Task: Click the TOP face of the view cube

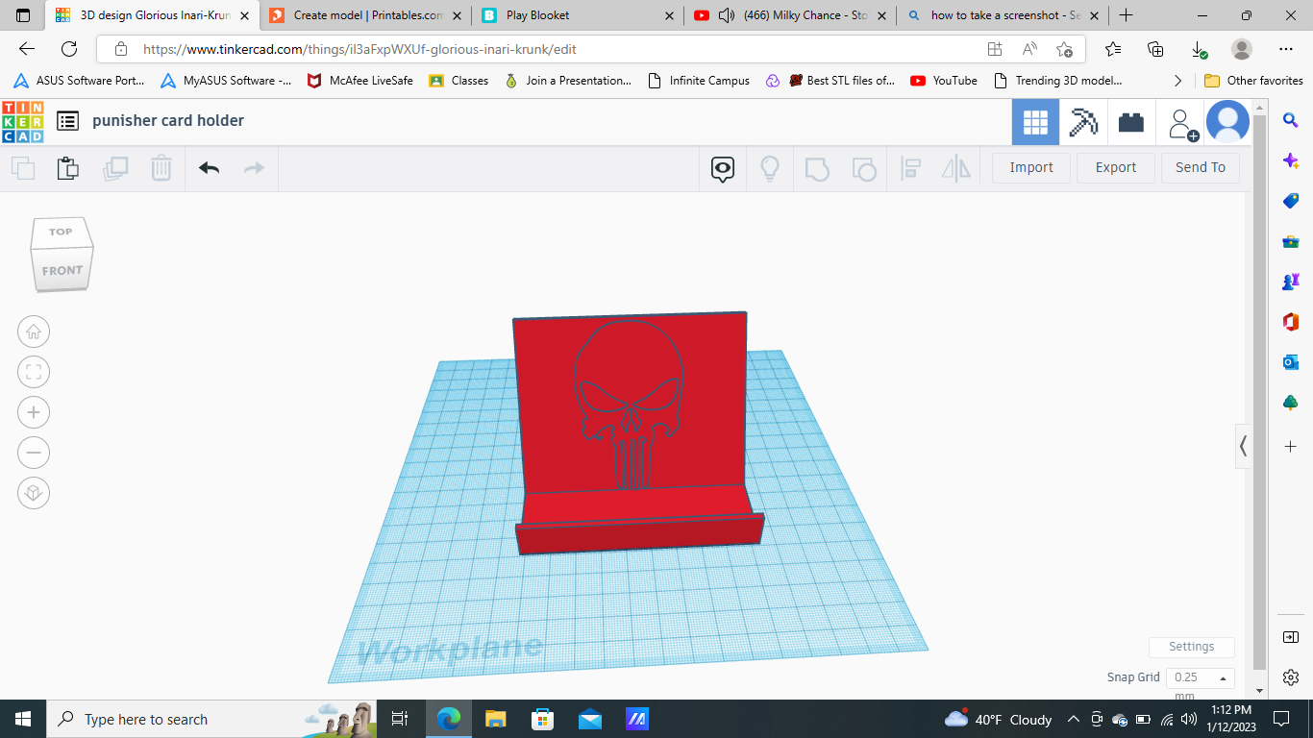Action: [x=61, y=232]
